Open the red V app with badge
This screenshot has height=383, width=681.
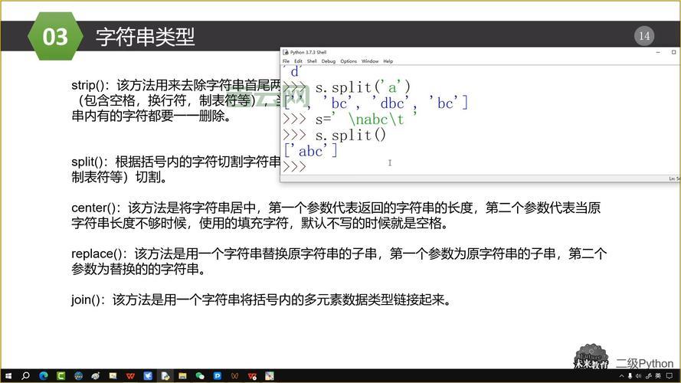tap(252, 375)
